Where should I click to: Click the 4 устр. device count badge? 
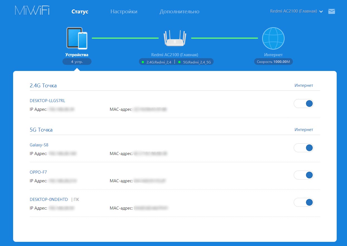77,61
